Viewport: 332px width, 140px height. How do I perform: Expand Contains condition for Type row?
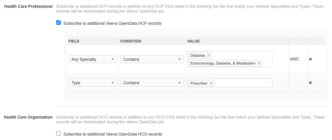coord(152,83)
